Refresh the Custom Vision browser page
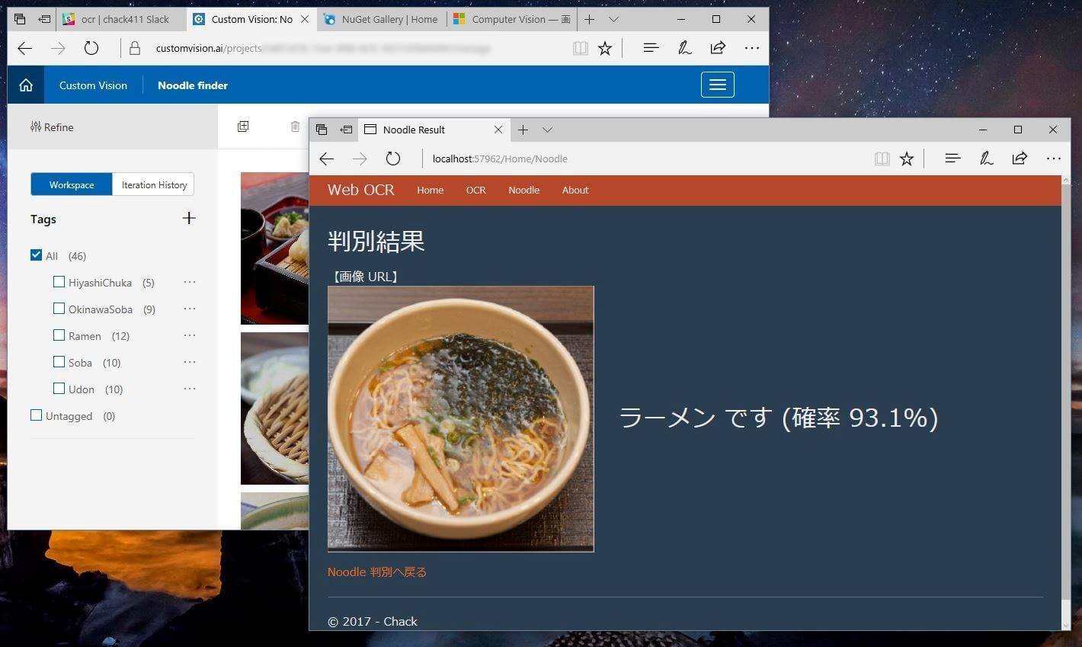This screenshot has width=1082, height=647. 91,49
